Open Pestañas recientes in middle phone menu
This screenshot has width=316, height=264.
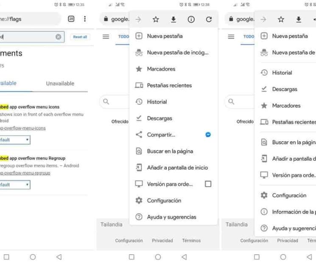[x=173, y=85]
